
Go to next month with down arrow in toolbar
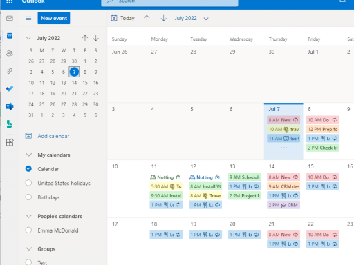pos(164,18)
